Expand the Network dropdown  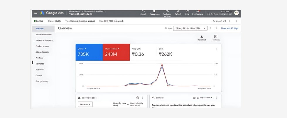(85, 104)
